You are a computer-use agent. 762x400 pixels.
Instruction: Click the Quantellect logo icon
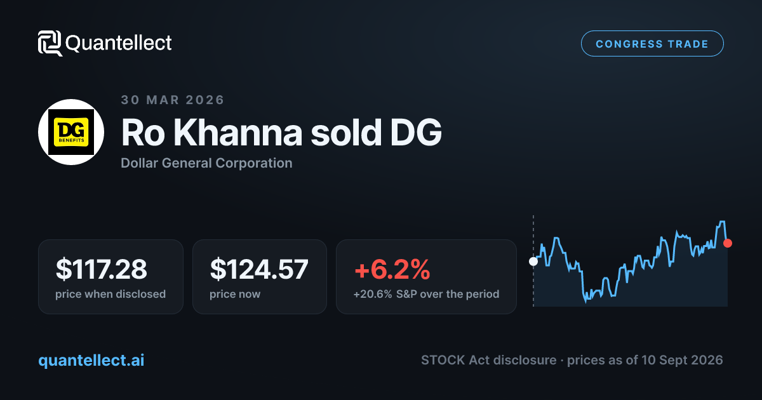click(x=50, y=43)
